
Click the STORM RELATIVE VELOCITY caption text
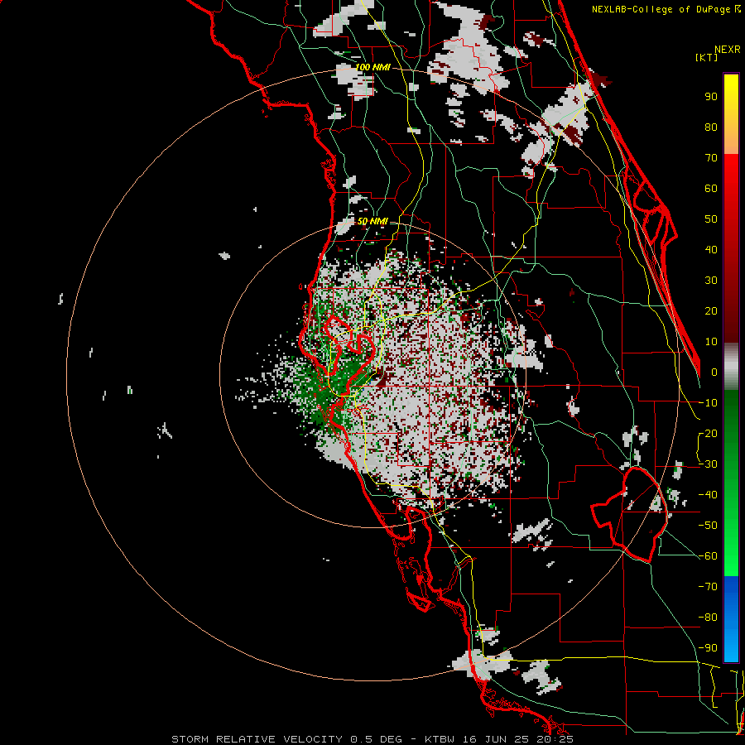257,739
